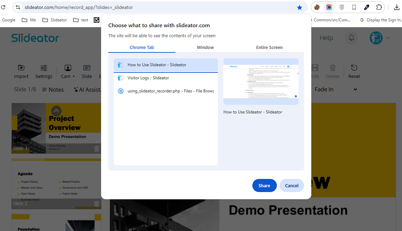Select How to Use Slideator tab entry

click(166, 65)
